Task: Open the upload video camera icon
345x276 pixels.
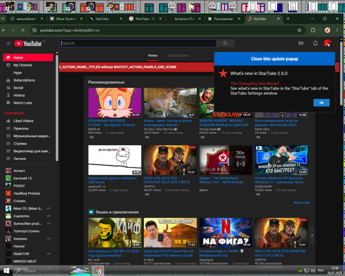Action: click(x=301, y=43)
